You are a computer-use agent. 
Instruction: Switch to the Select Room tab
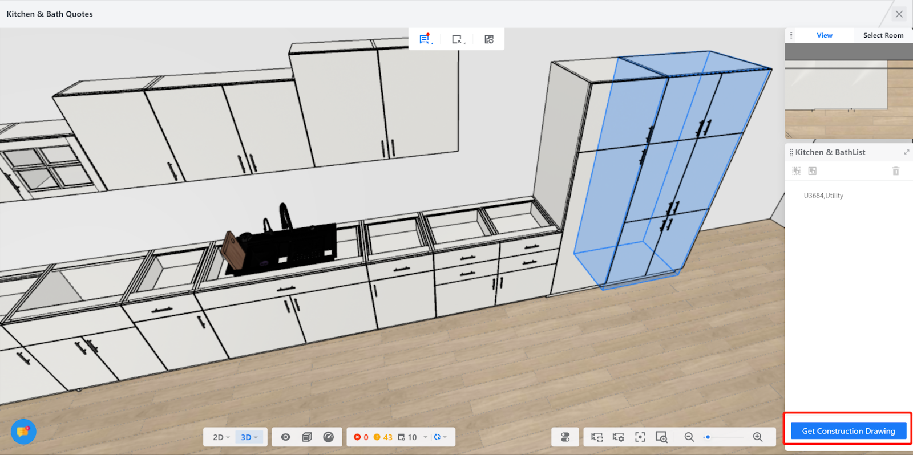click(883, 35)
